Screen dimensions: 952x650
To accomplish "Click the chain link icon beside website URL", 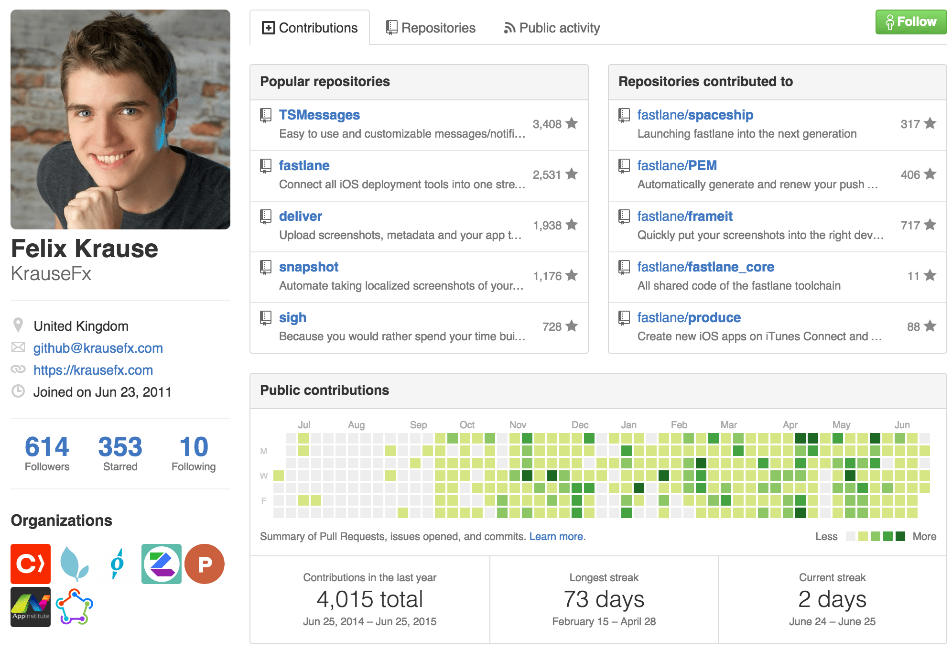I will [x=18, y=369].
